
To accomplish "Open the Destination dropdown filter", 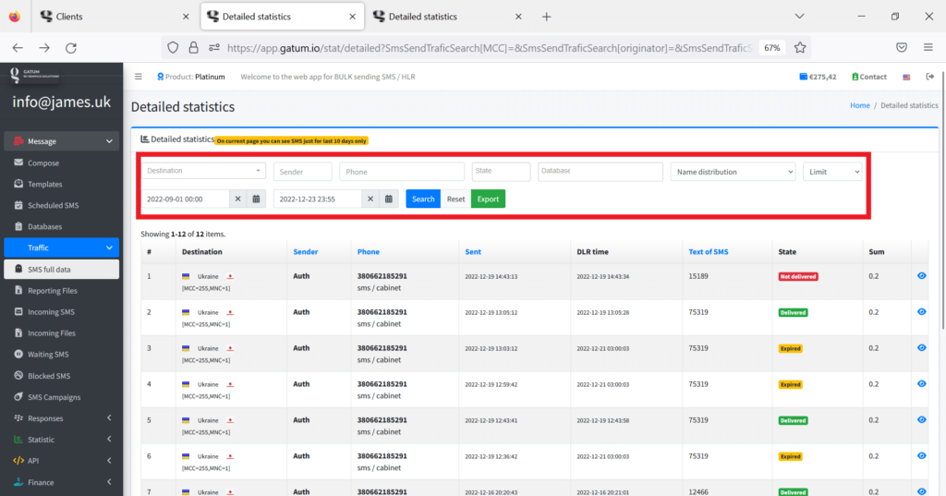I will click(x=203, y=171).
